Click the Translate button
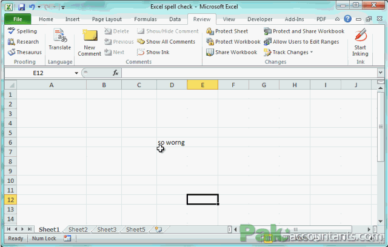This screenshot has height=247, width=388. (x=60, y=39)
